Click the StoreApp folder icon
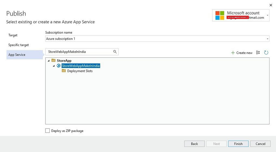Image resolution: width=276 pixels, height=152 pixels. [x=53, y=61]
